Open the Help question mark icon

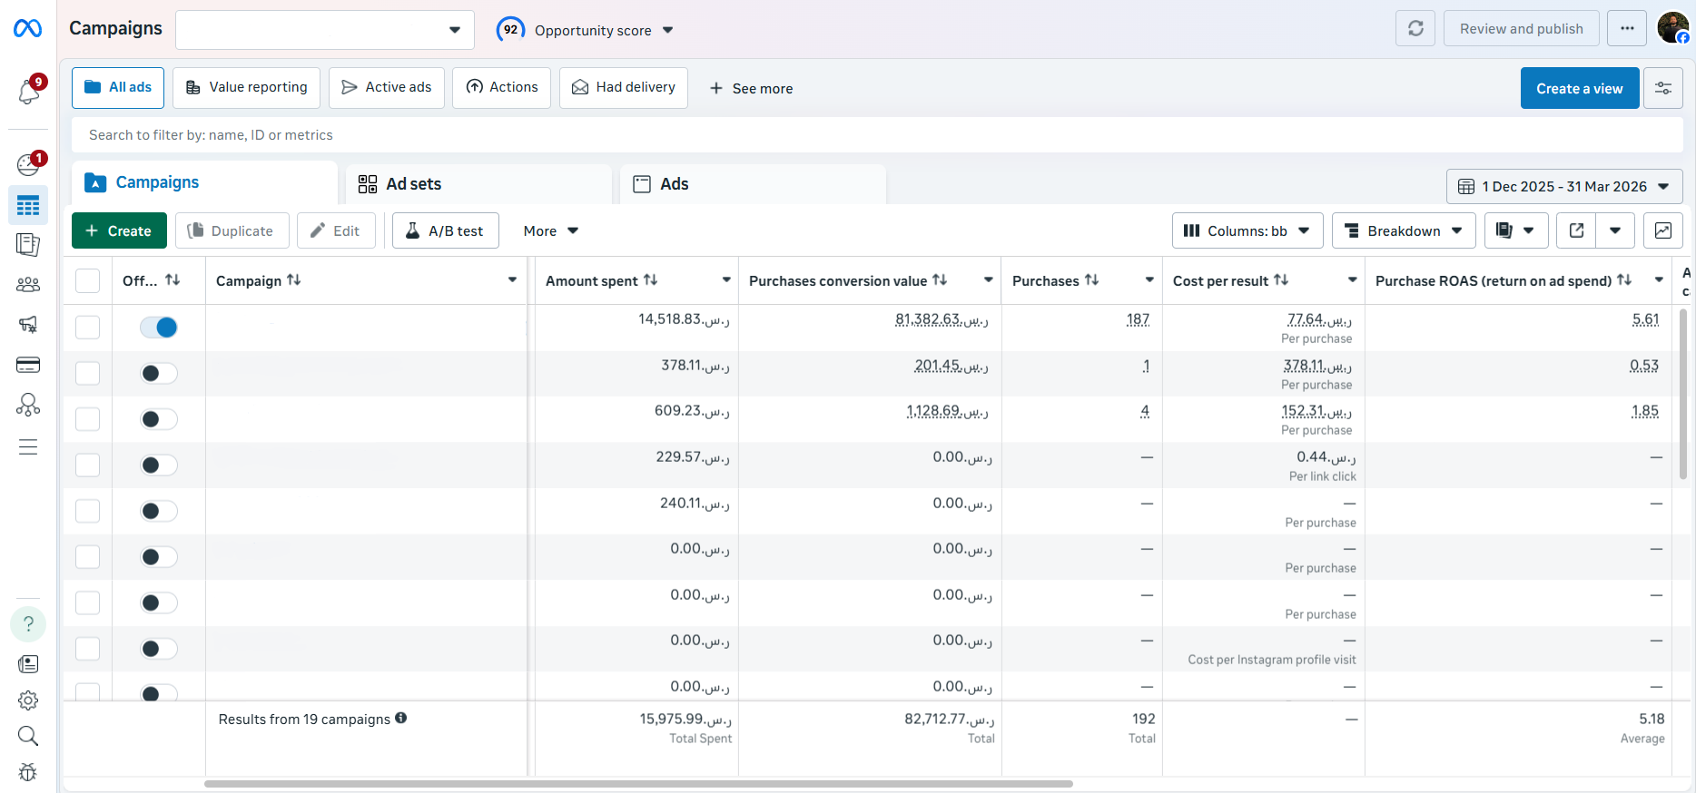(x=28, y=624)
